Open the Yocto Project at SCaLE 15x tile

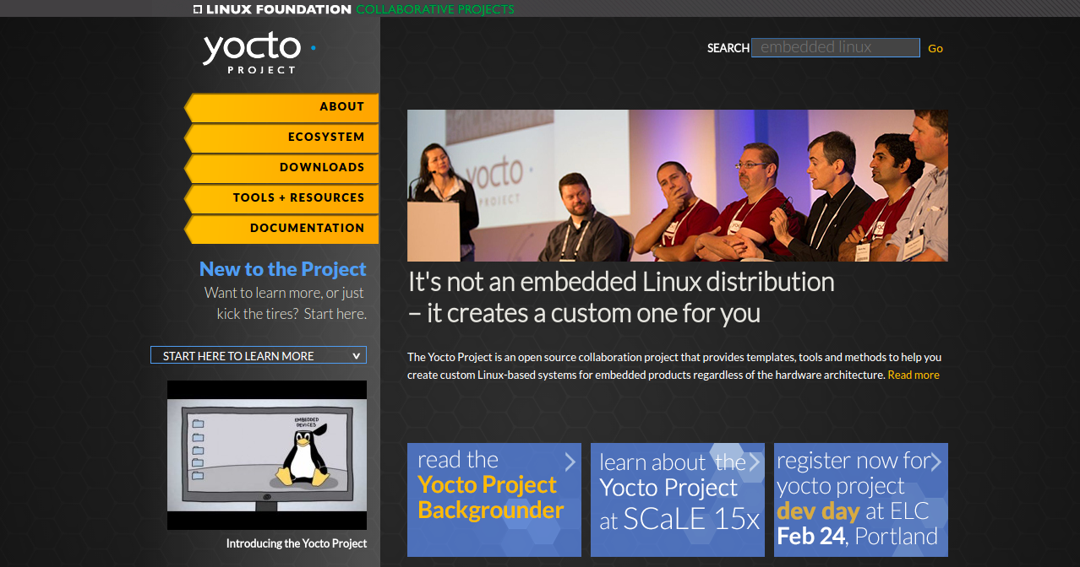pyautogui.click(x=678, y=499)
